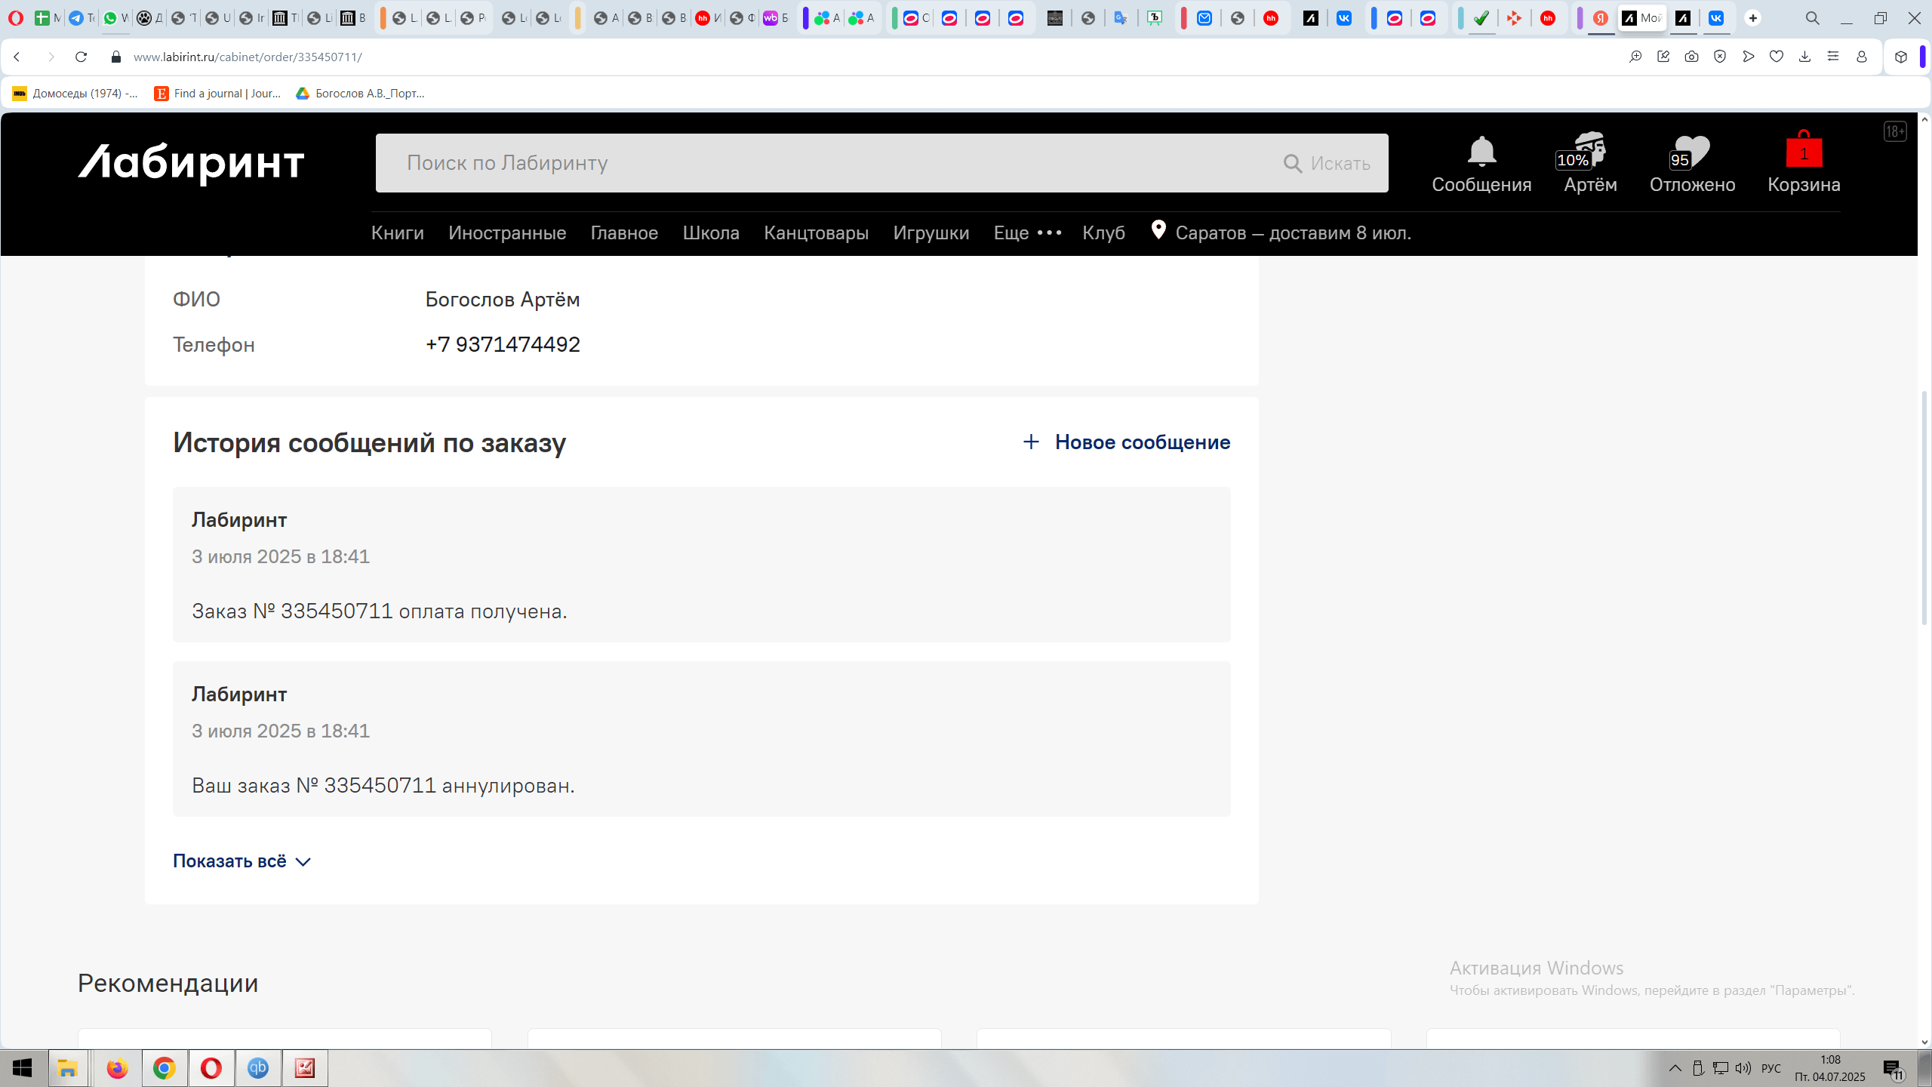
Task: Open the Корзина red cart icon
Action: click(x=1804, y=163)
